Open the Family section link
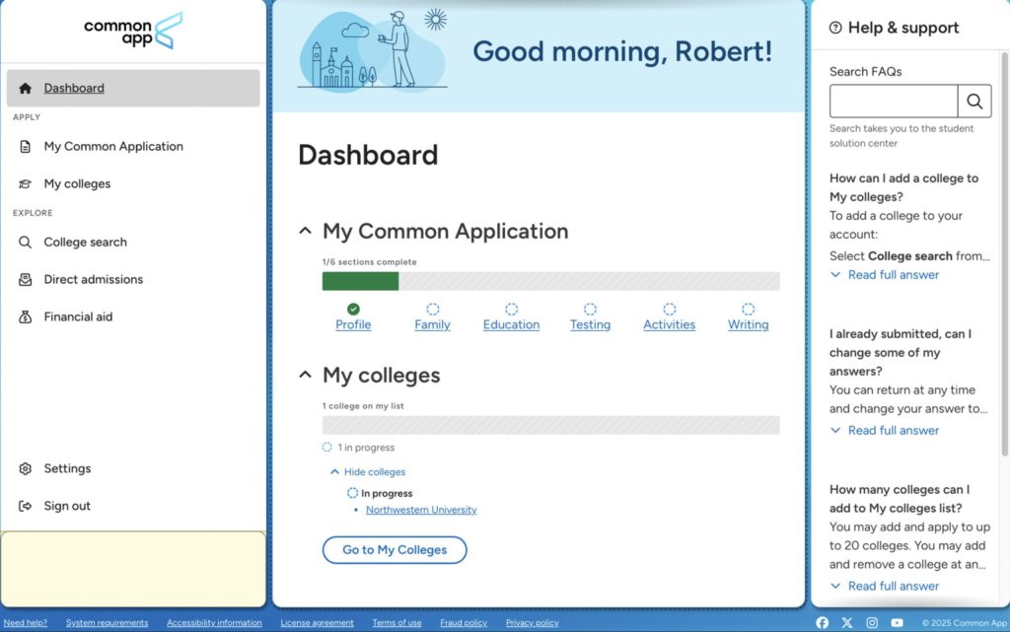 [x=432, y=325]
